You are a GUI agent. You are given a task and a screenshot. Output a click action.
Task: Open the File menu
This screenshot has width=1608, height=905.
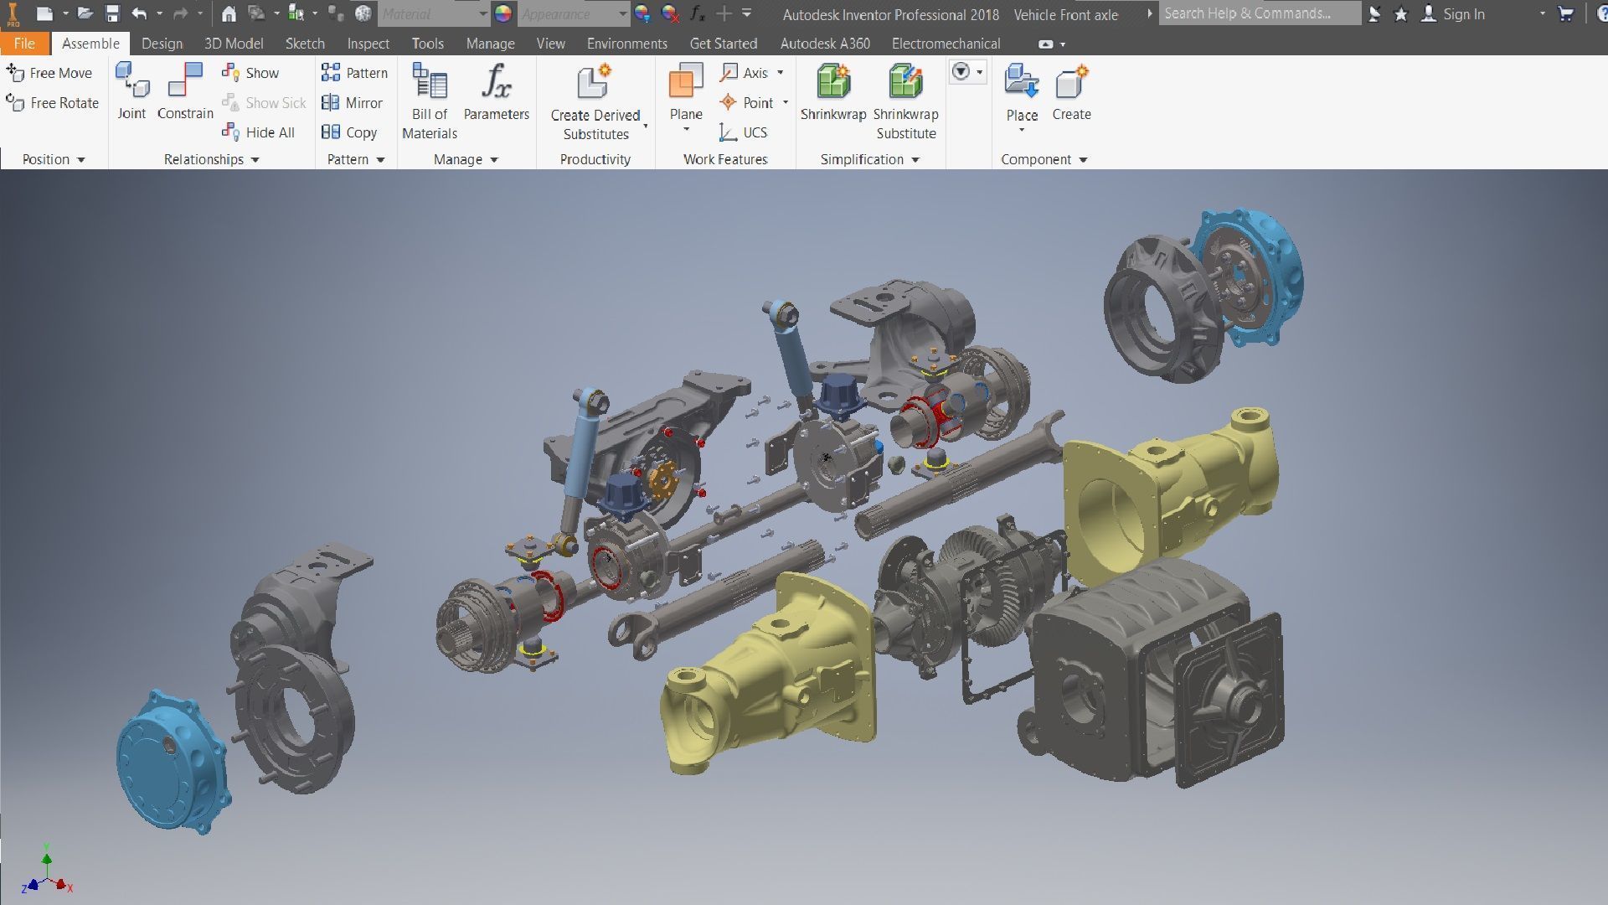[24, 44]
